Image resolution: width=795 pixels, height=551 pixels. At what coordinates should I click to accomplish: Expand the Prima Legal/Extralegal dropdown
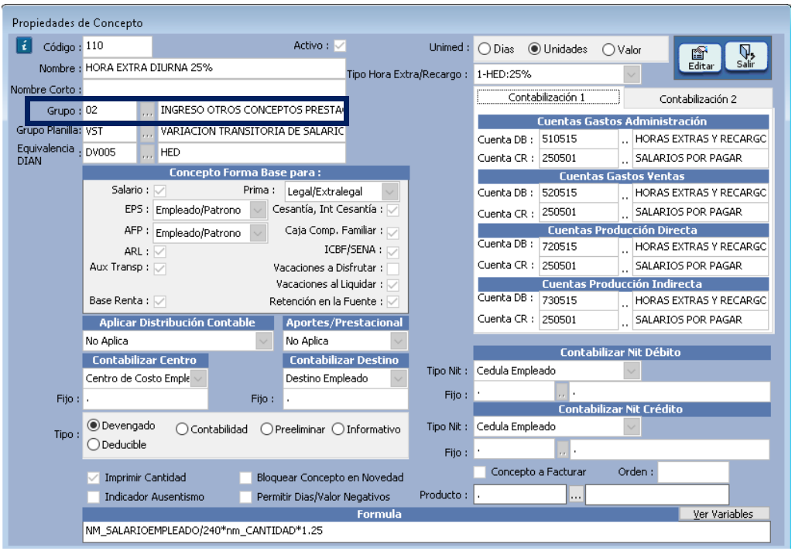click(x=389, y=192)
